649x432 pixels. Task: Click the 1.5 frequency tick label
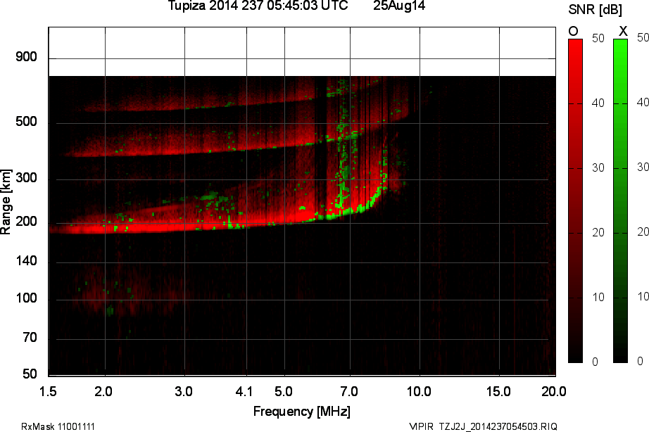click(48, 391)
